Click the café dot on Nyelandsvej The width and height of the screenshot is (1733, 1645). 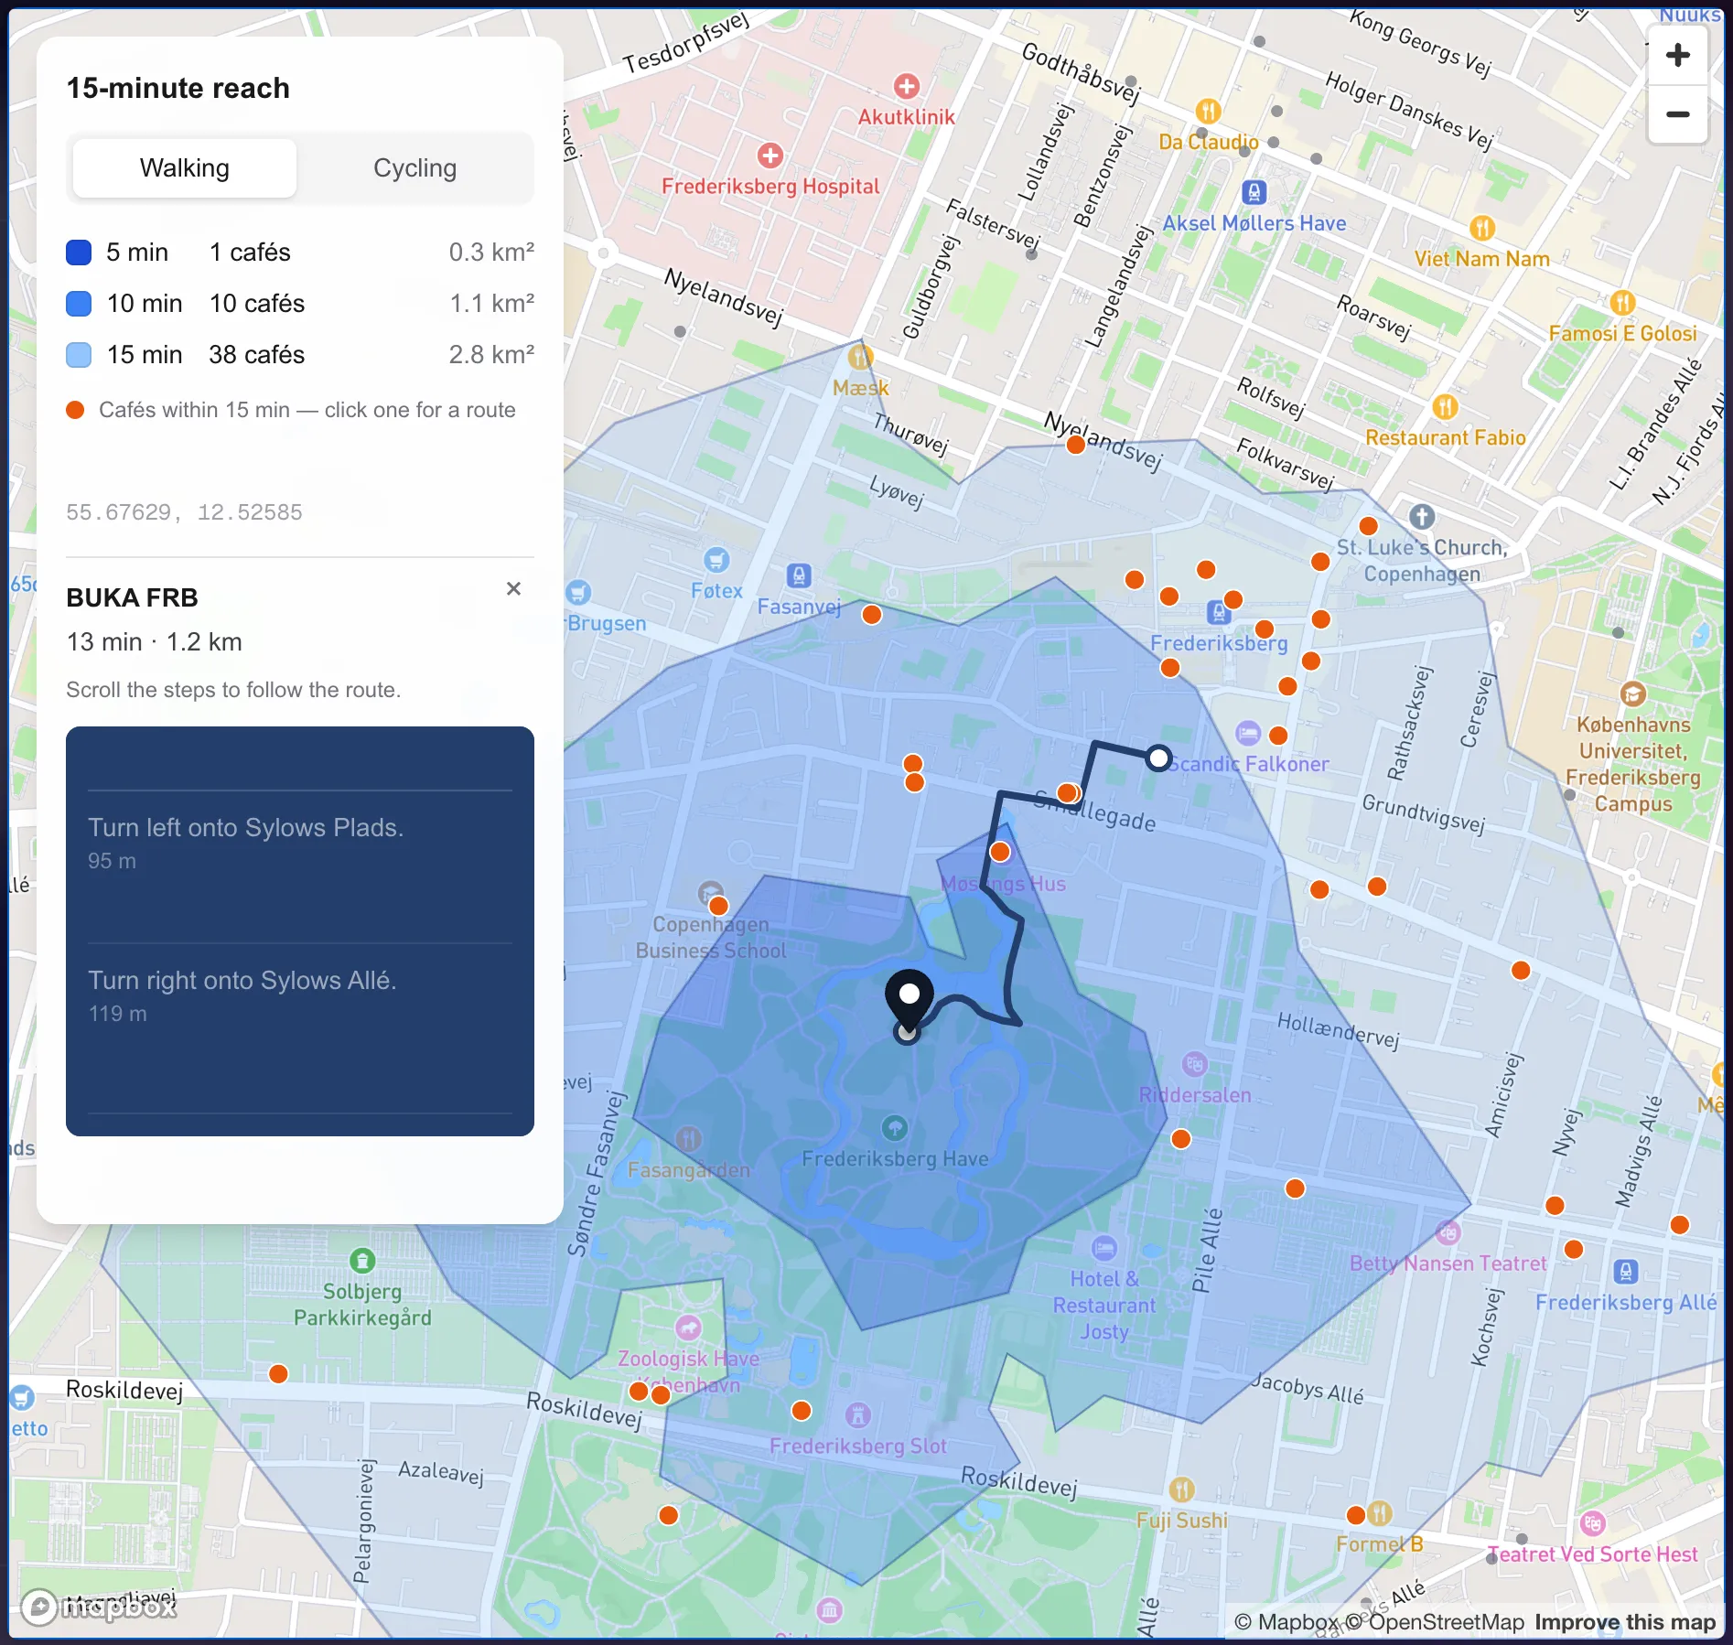tap(1076, 445)
